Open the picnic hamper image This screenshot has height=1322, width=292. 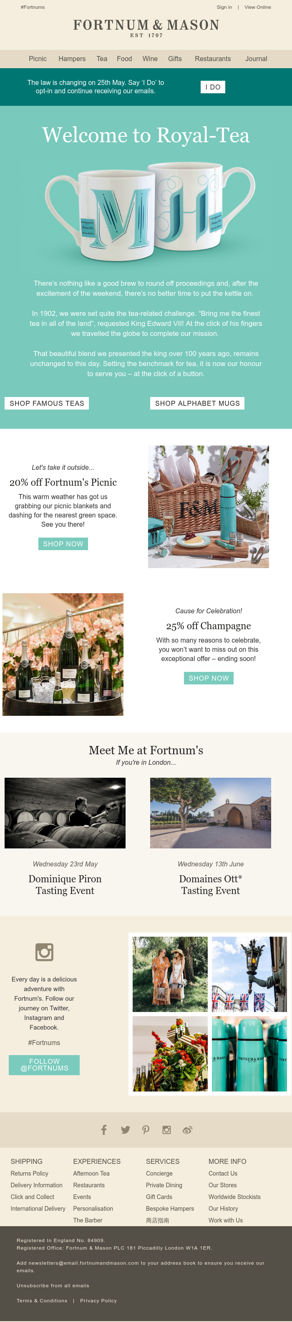(209, 507)
